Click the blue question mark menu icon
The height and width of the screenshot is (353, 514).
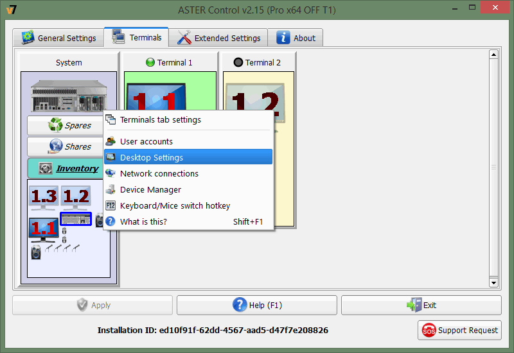[x=111, y=221]
